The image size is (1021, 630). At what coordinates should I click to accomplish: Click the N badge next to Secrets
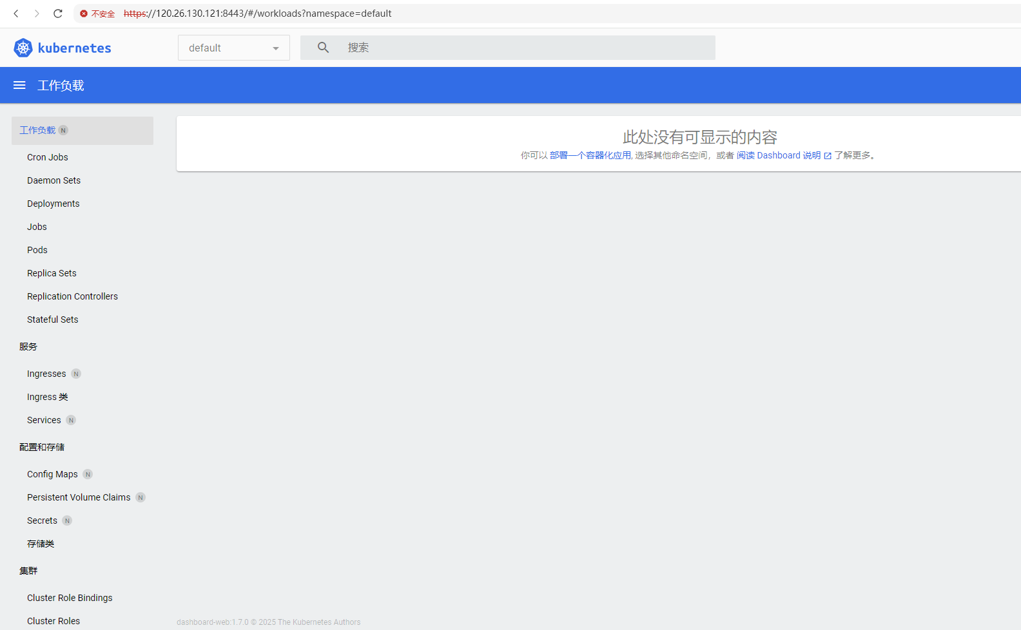(67, 520)
